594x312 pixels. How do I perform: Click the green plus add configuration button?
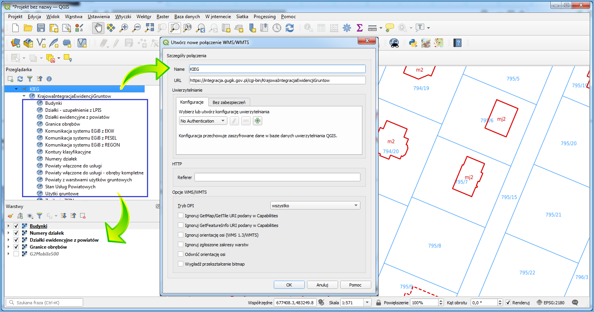pos(258,121)
